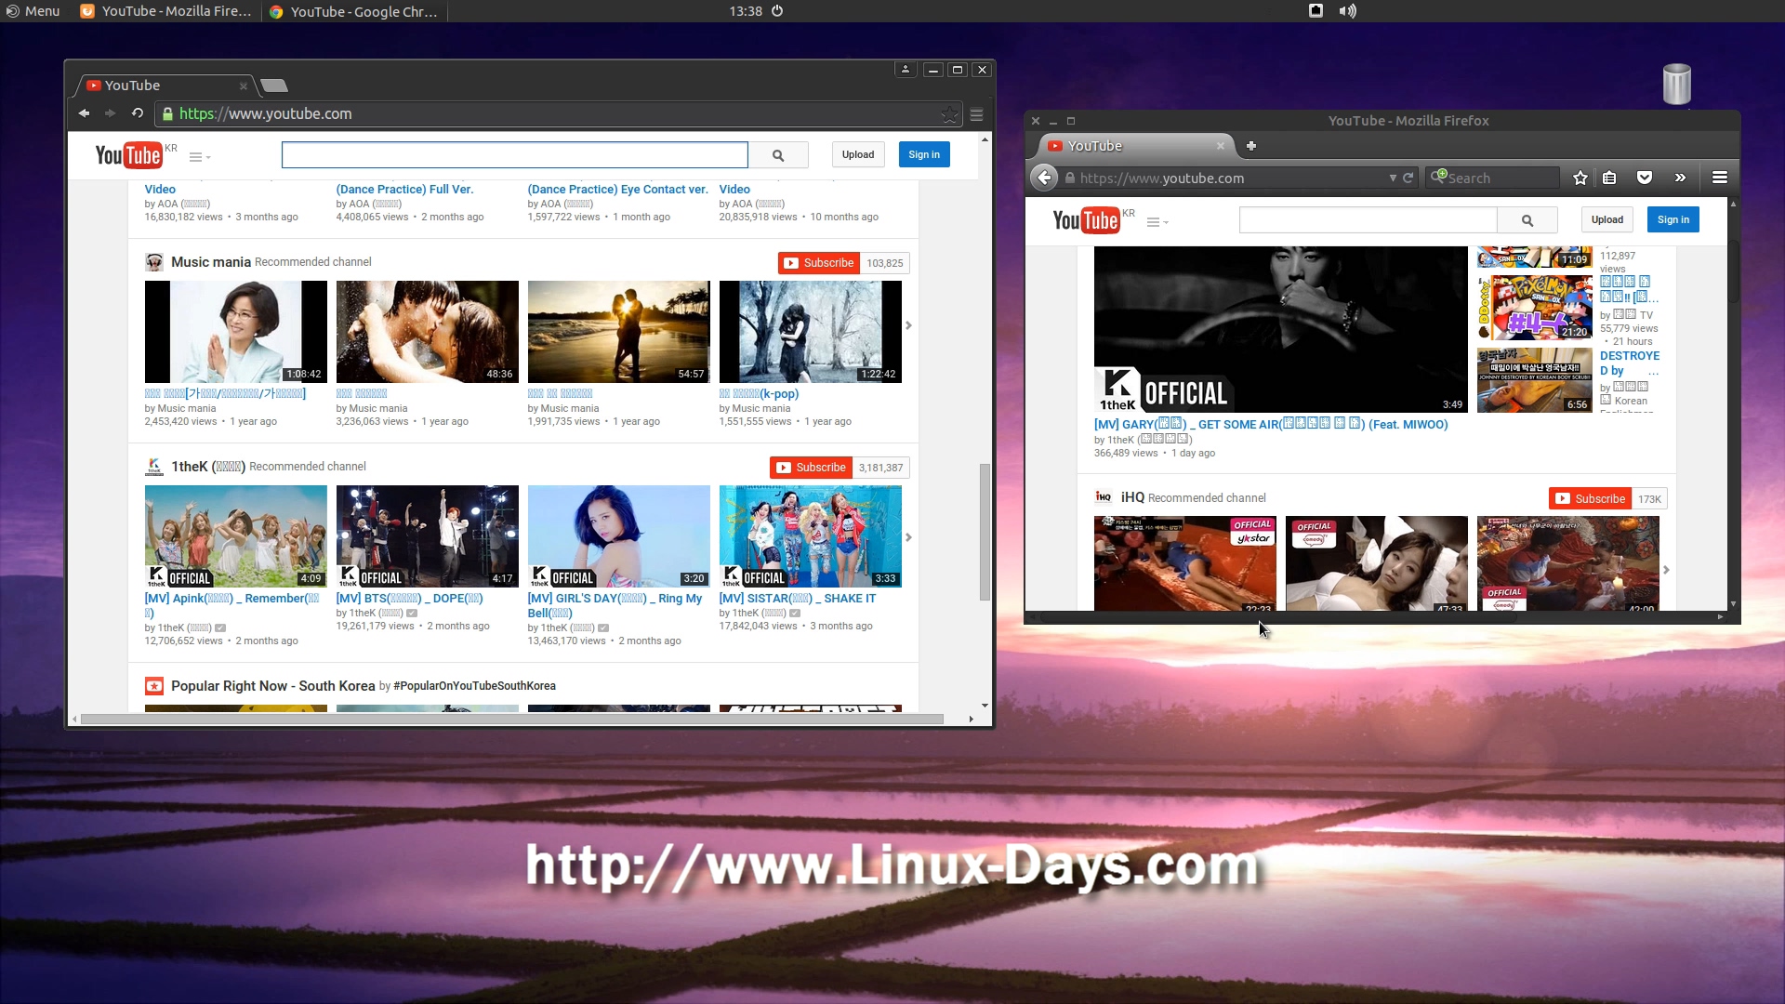1785x1004 pixels.
Task: Click screen recorder tray icon in panel
Action: pos(1316,11)
